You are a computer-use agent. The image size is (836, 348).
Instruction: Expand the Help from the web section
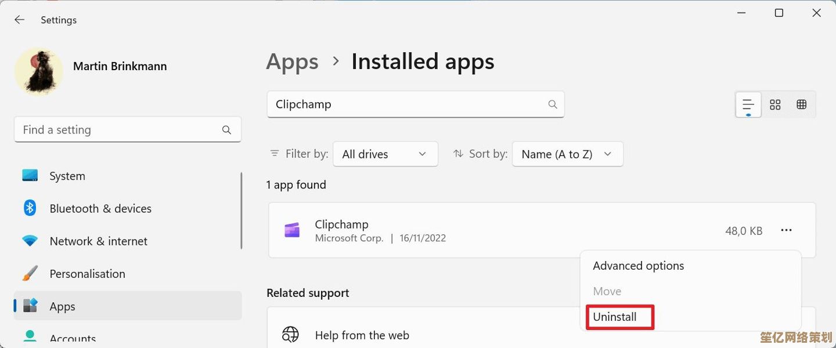coord(362,335)
